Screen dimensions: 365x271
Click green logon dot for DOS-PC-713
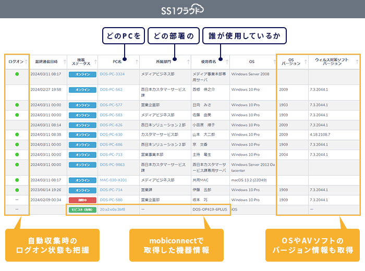point(17,154)
